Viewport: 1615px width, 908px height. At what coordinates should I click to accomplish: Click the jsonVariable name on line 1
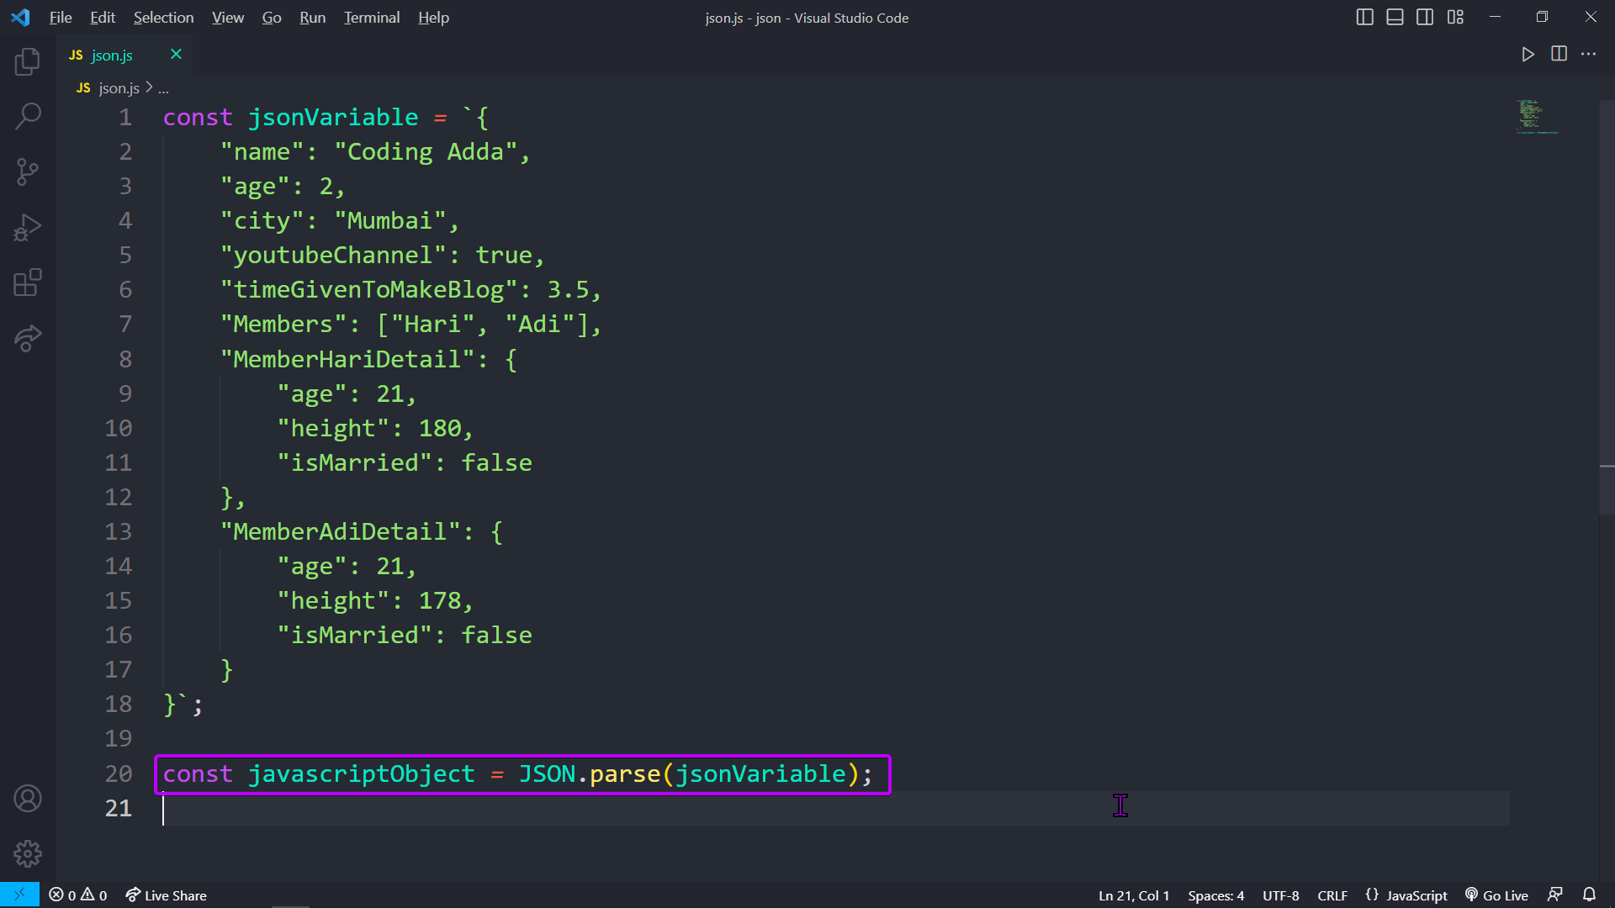point(333,117)
